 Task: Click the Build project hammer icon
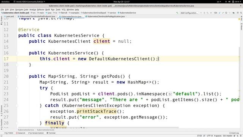tap(177, 13)
